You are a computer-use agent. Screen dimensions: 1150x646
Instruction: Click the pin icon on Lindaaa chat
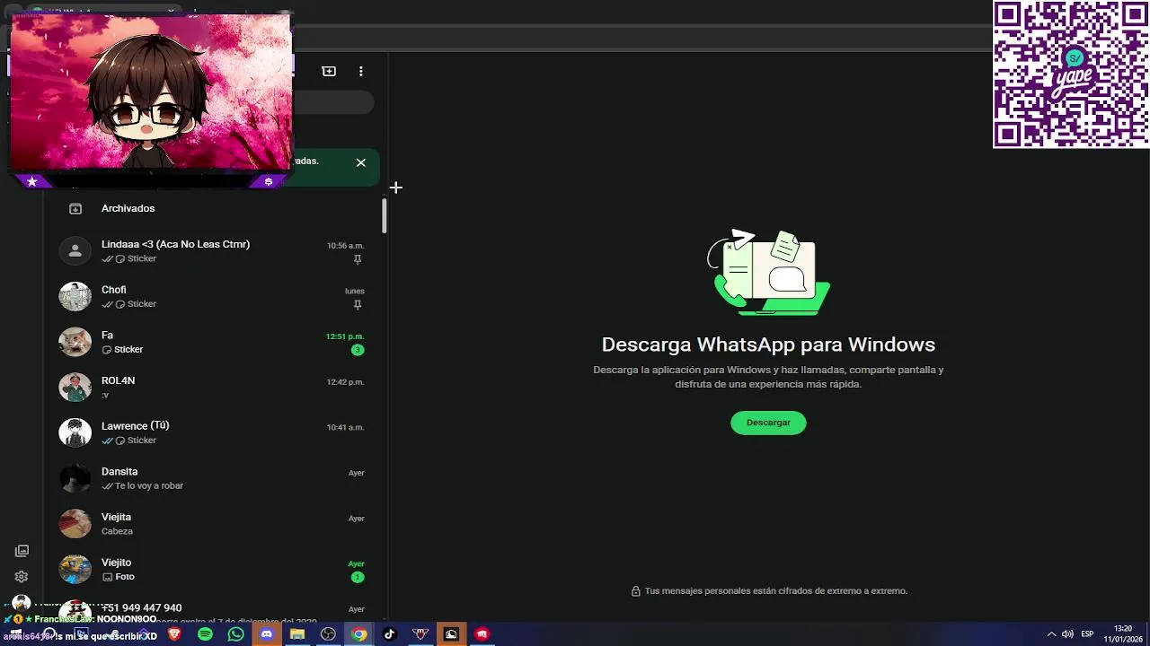click(358, 259)
